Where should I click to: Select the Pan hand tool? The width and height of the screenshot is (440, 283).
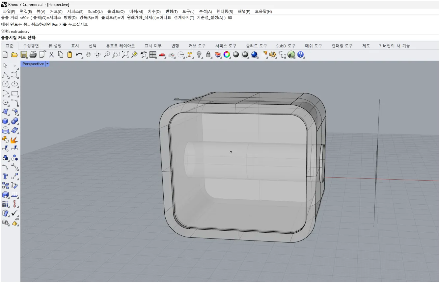(x=88, y=55)
